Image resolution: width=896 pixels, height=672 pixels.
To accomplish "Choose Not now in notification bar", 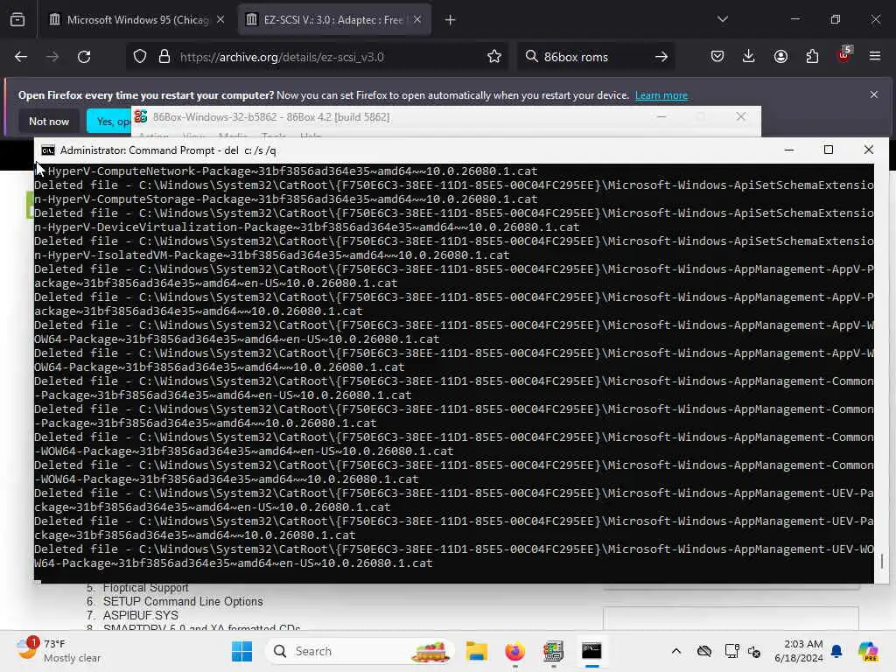I will (49, 121).
